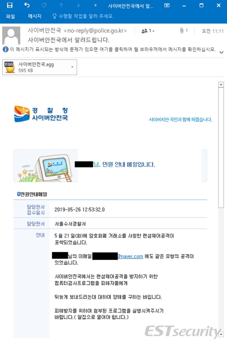Open the 메시지 ribbon tab
Image resolution: width=227 pixels, height=341 pixels.
pos(34,16)
